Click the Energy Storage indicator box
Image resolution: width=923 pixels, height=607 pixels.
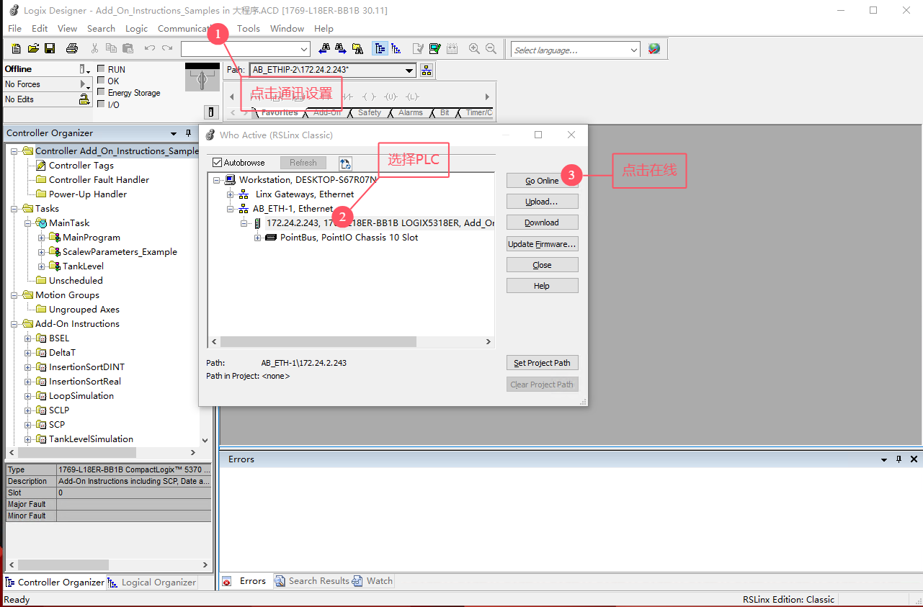tap(101, 92)
